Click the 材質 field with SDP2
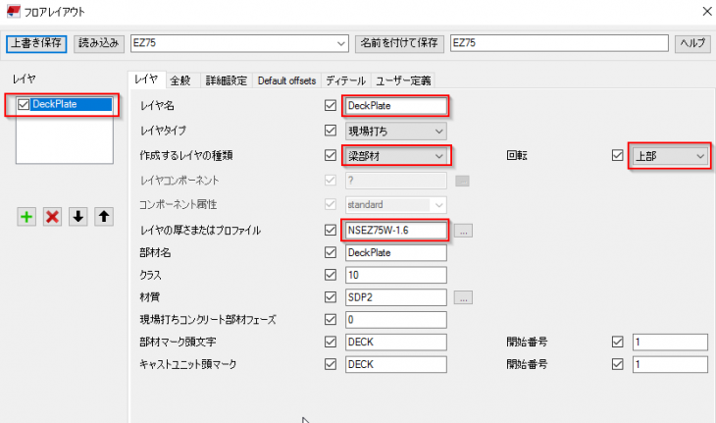Viewport: 716px width, 423px height. pyautogui.click(x=396, y=297)
